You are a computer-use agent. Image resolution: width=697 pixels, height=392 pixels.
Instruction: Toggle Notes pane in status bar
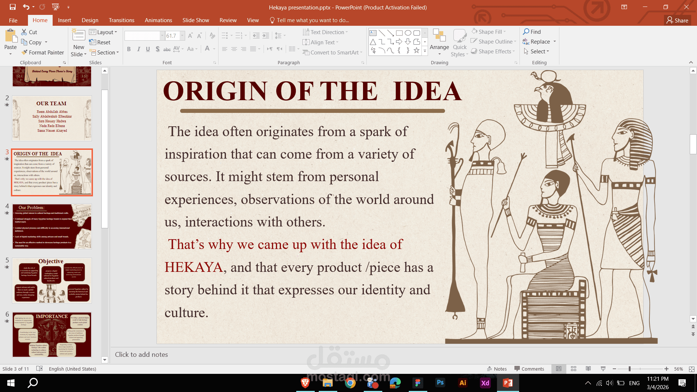(497, 369)
